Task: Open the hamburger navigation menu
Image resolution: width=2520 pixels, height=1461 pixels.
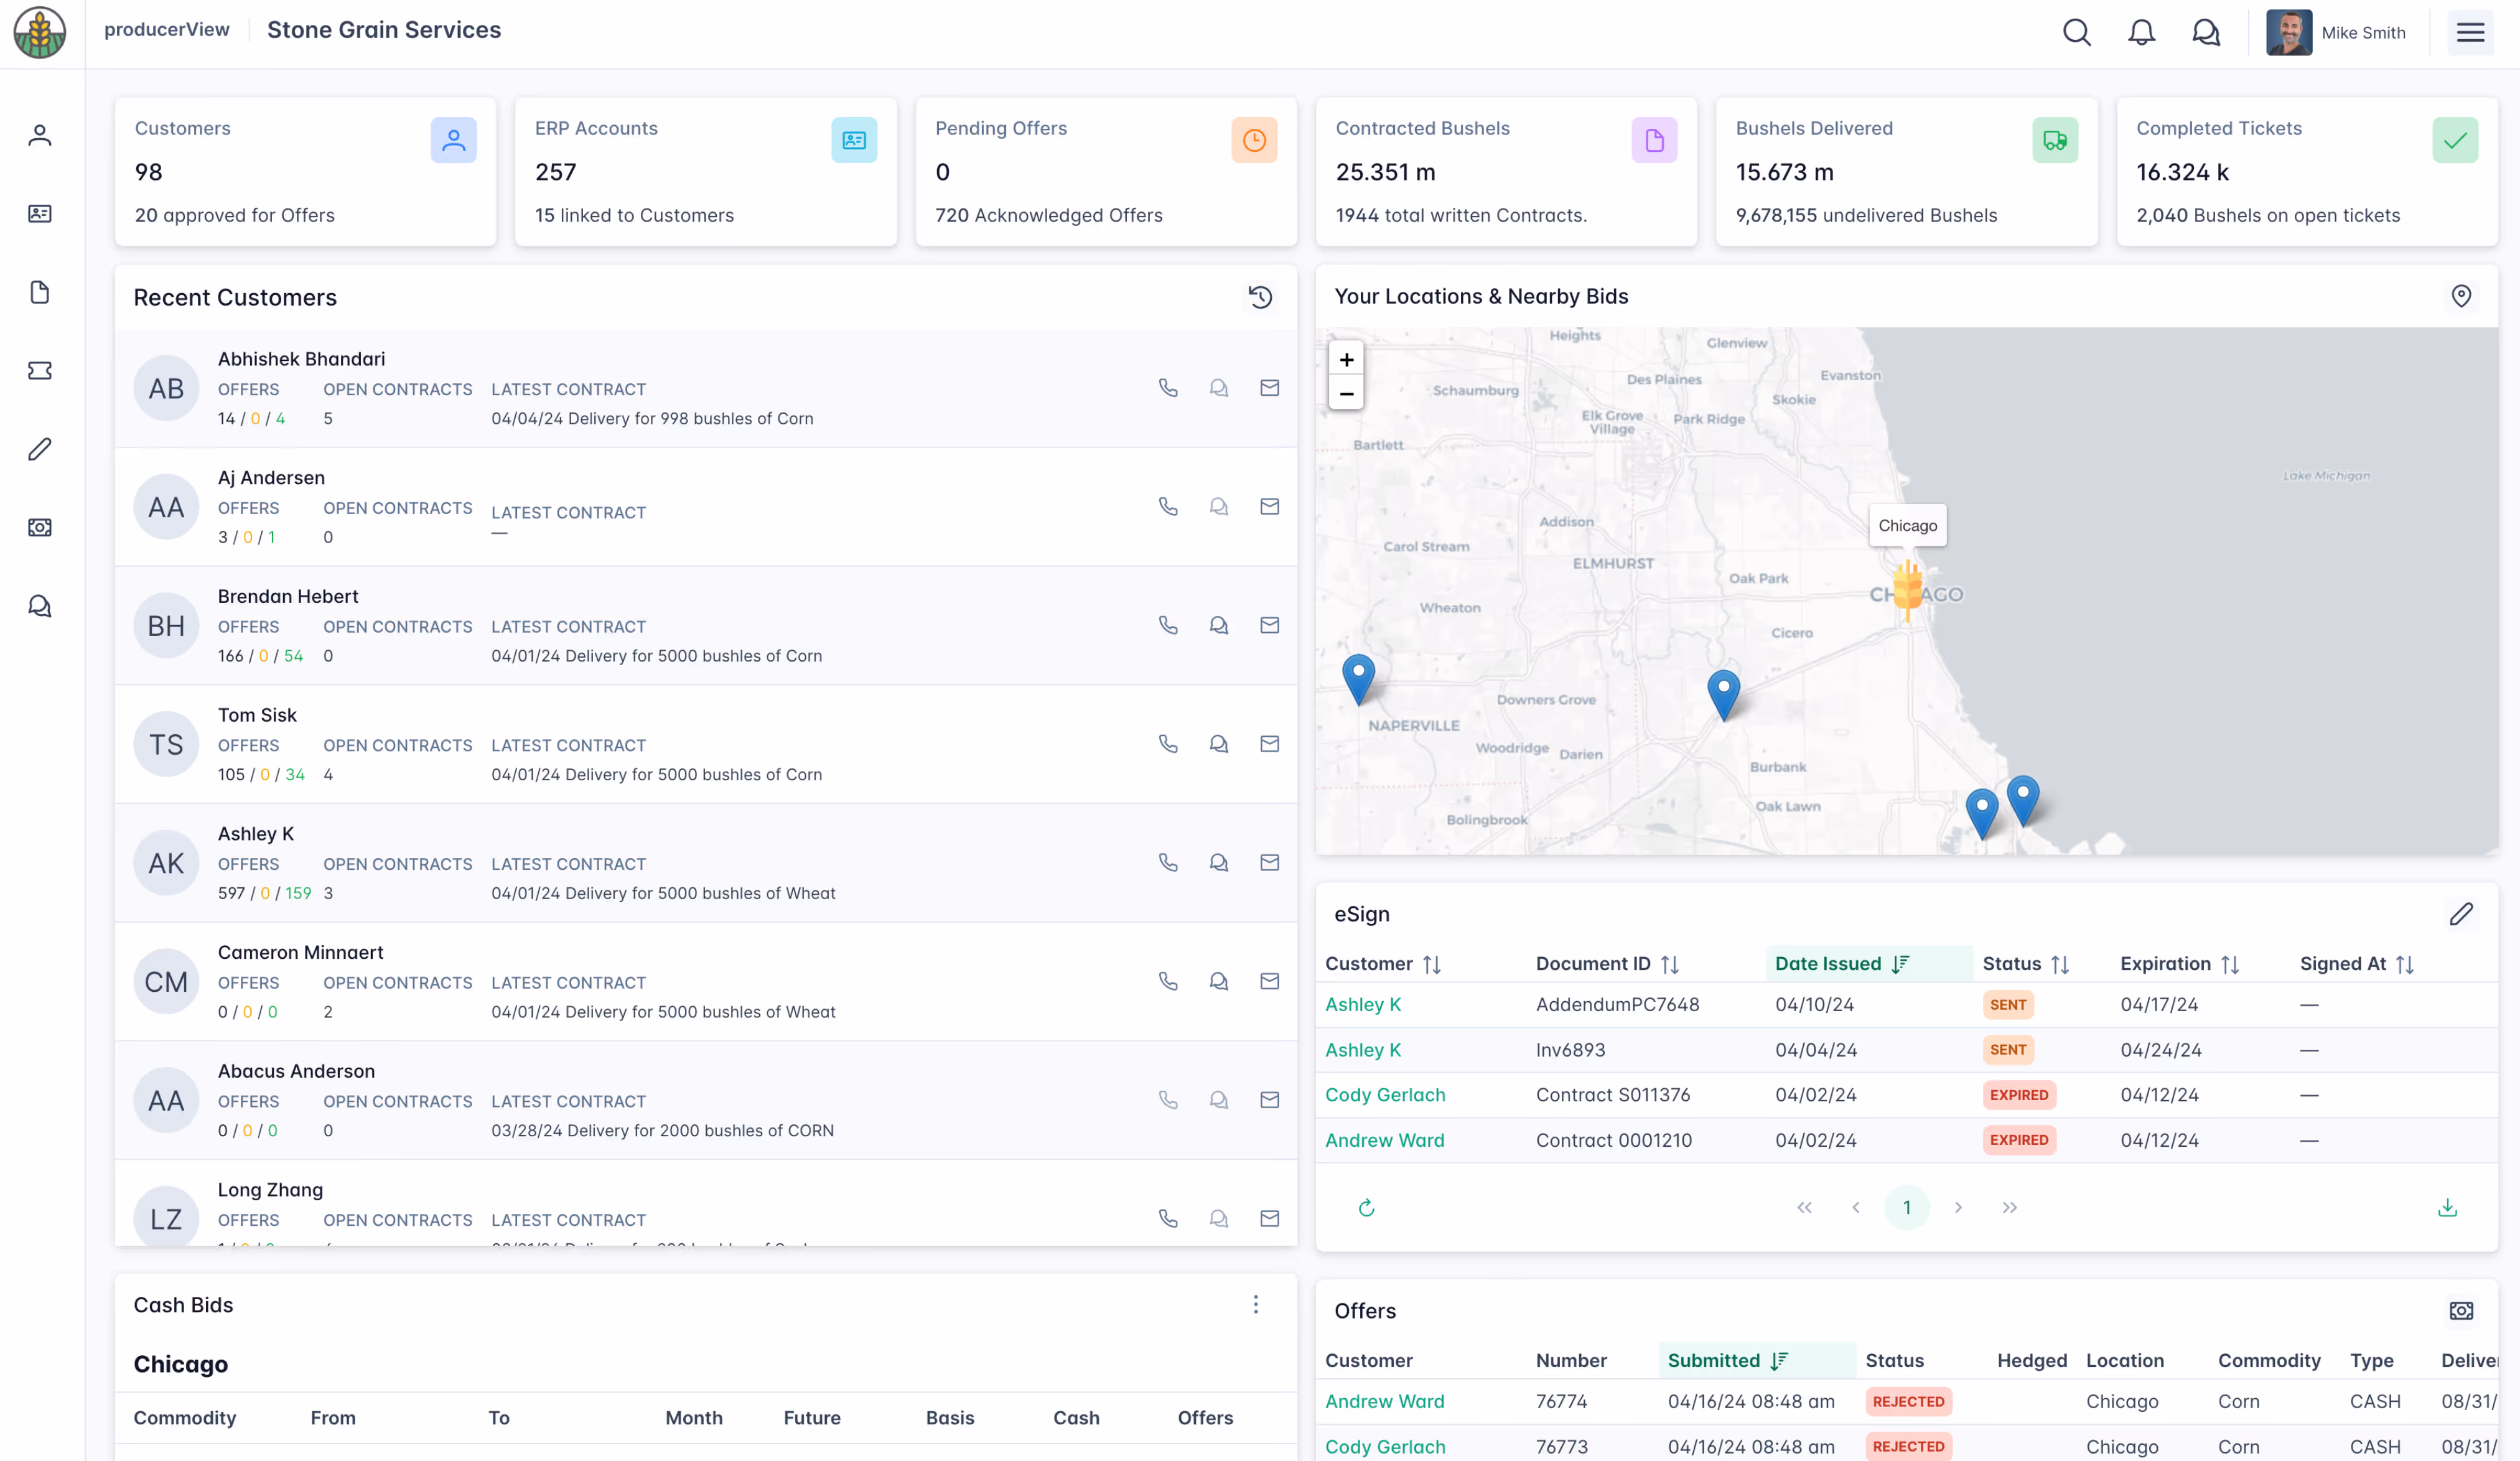Action: 2469,32
